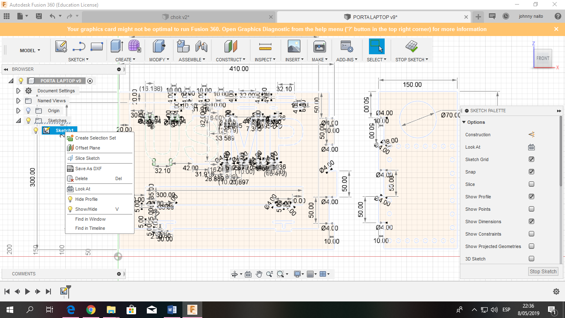Open Microsoft Word from the taskbar
Screen dimensions: 565x318
(x=172, y=309)
